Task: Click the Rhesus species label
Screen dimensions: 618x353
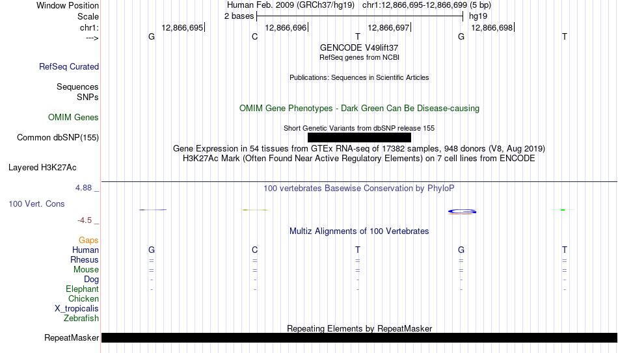Action: (85, 260)
